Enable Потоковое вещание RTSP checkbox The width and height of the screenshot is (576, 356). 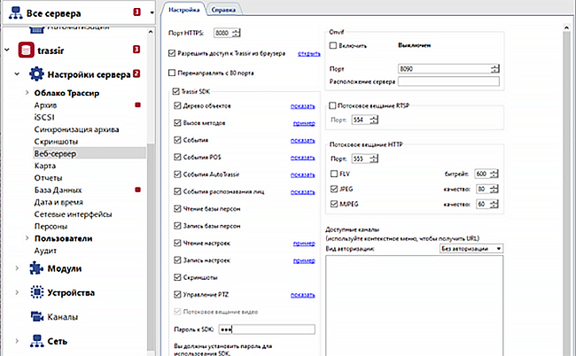point(332,105)
